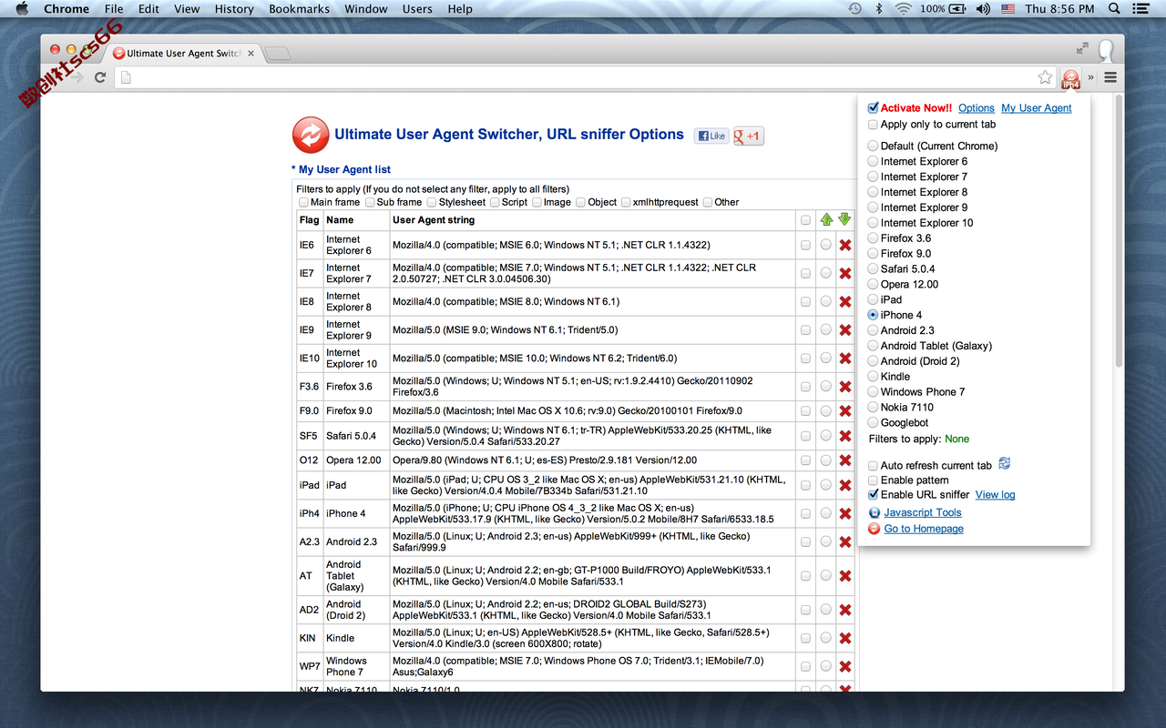Viewport: 1166px width, 728px height.
Task: Click the Facebook Like button
Action: pyautogui.click(x=711, y=136)
